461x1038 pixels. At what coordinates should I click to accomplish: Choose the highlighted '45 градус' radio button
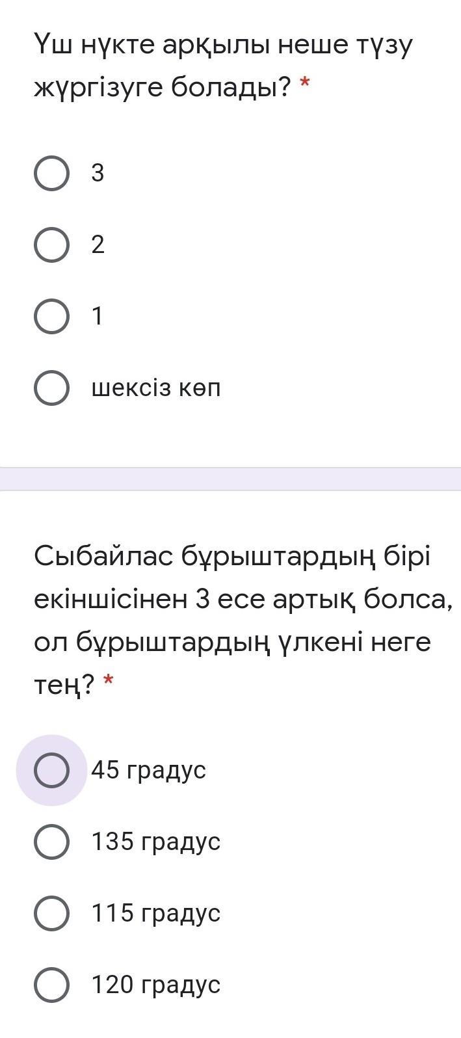point(51,770)
